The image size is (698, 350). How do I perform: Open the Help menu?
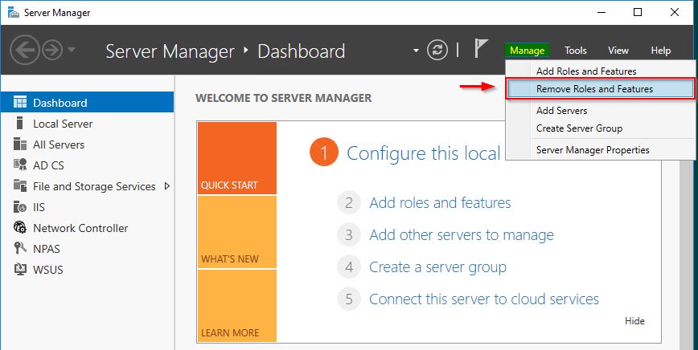661,51
